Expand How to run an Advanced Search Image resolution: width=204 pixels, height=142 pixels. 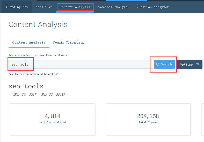pos(33,74)
